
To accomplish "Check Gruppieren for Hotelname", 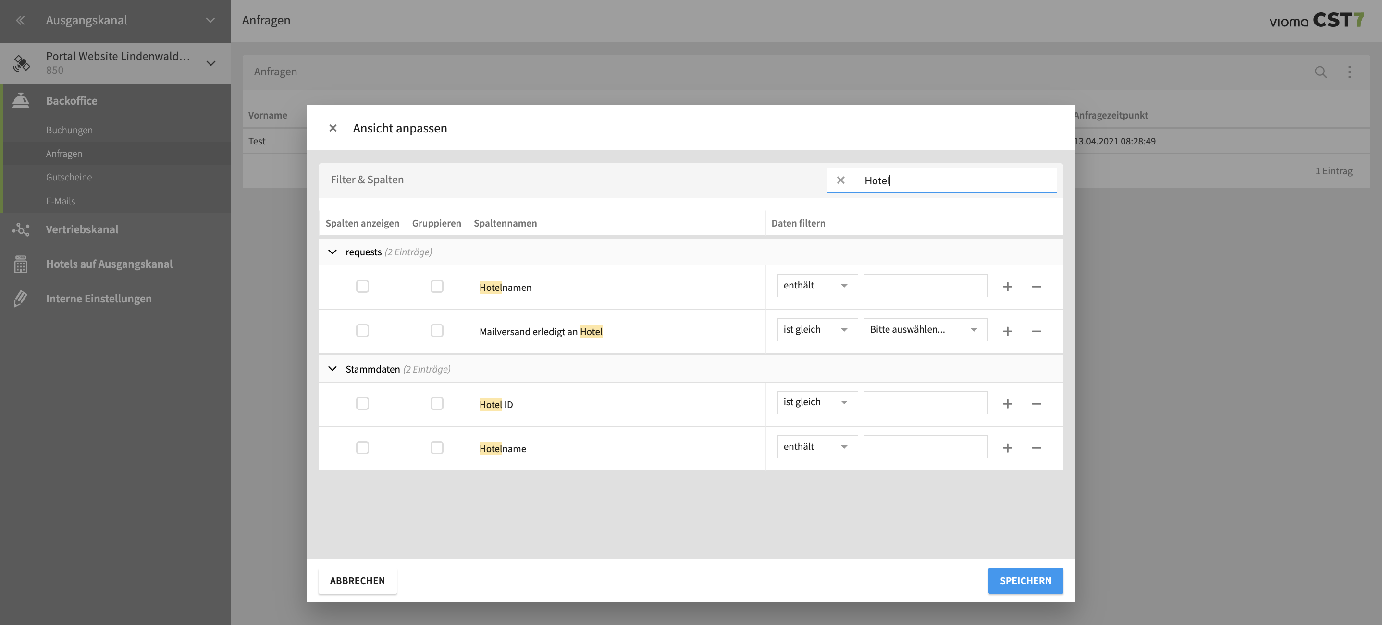I will coord(437,448).
